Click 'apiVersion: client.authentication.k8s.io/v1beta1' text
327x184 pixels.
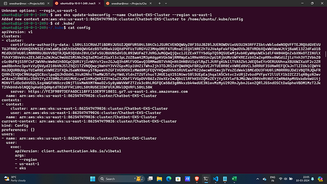click(68, 151)
